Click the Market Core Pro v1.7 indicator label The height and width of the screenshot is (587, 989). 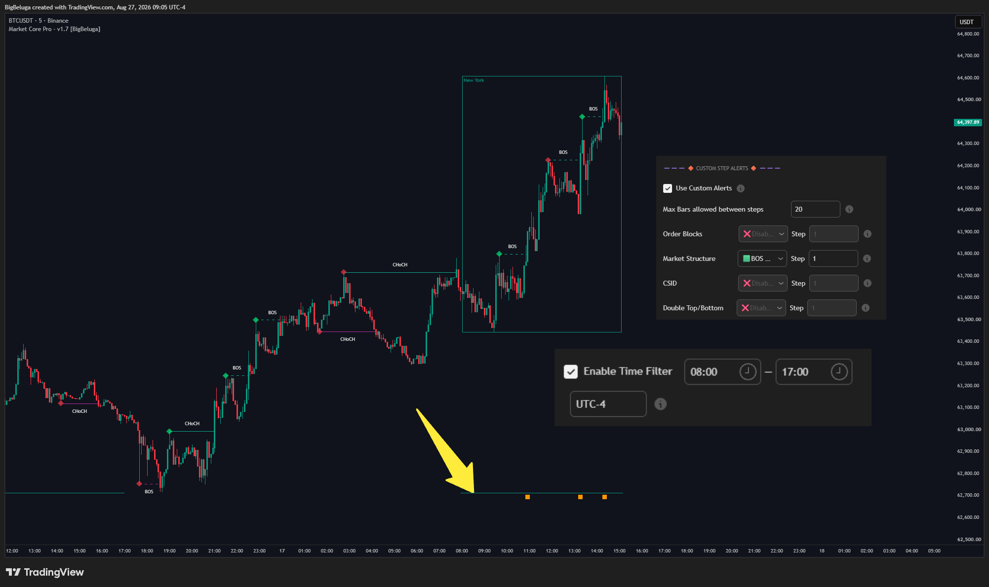tap(54, 29)
